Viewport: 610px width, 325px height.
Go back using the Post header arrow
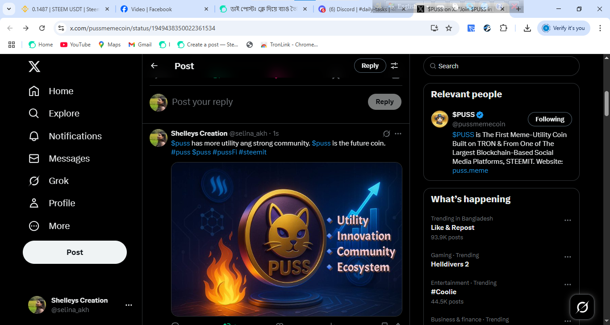pyautogui.click(x=154, y=66)
